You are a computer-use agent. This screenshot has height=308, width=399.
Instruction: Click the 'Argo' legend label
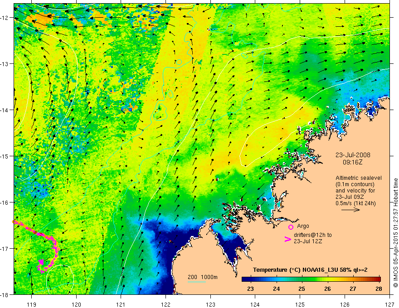pyautogui.click(x=303, y=226)
